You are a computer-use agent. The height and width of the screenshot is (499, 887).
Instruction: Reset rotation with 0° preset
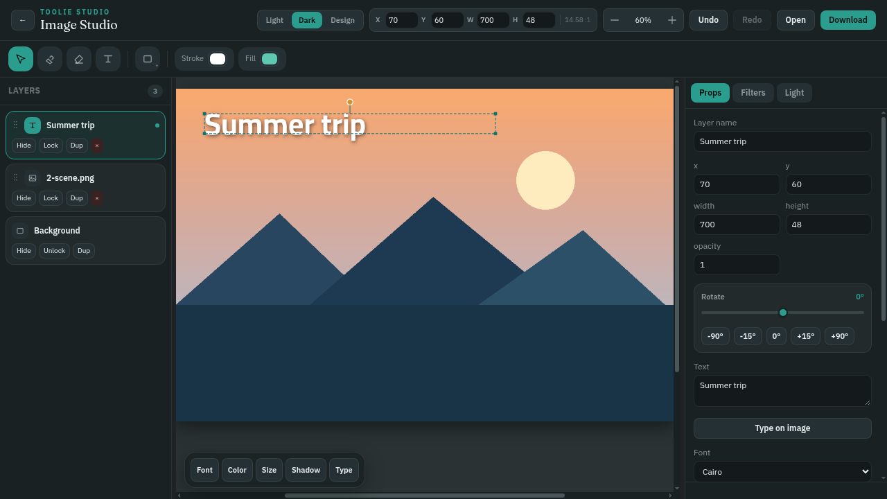776,336
